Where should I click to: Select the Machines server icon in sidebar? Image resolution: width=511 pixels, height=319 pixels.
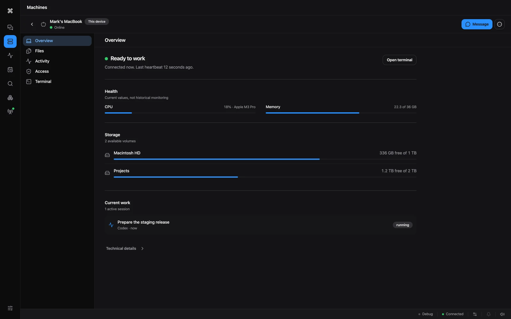(10, 41)
